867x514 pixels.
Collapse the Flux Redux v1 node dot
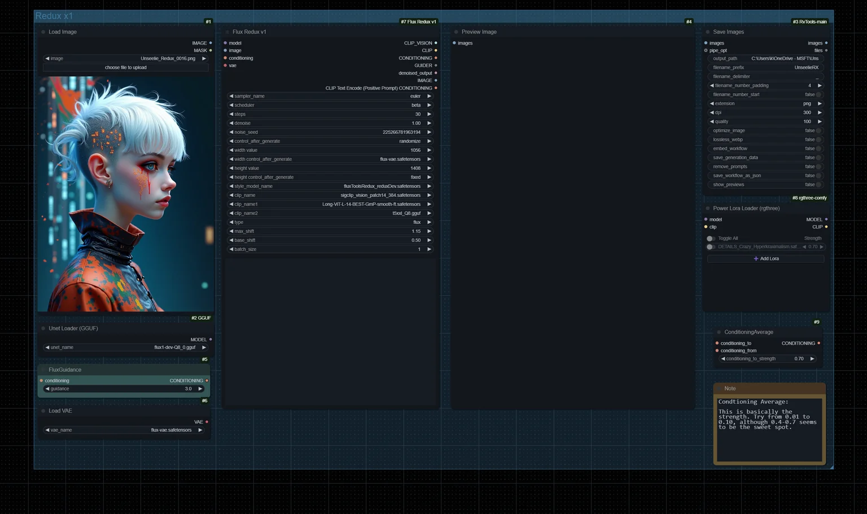click(x=227, y=32)
